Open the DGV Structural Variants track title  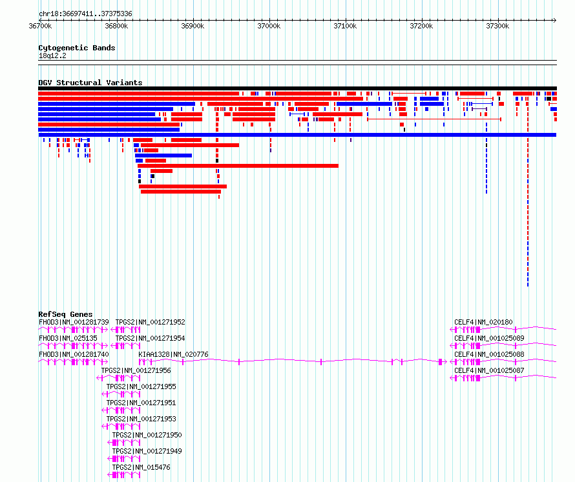click(90, 83)
